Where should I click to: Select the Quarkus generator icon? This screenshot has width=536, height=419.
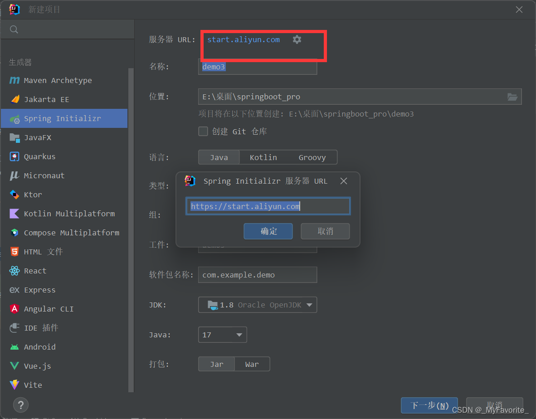14,156
